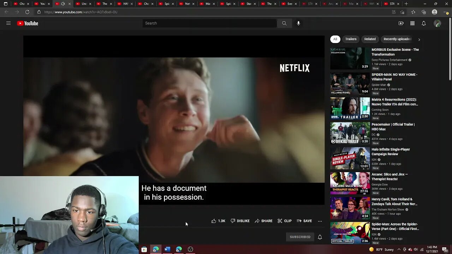The height and width of the screenshot is (254, 452).
Task: Open the YouTube guide hamburger menu
Action: tap(8, 23)
